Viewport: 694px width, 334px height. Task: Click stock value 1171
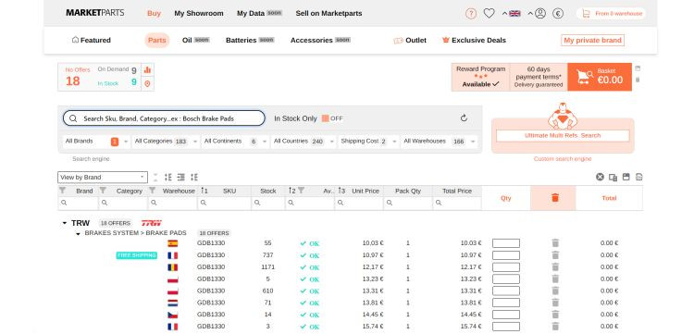point(267,267)
